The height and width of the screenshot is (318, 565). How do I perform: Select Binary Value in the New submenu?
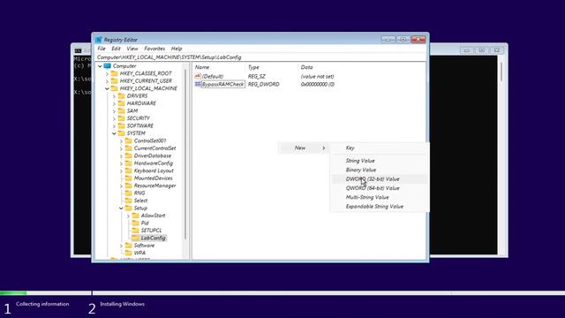pos(379,170)
